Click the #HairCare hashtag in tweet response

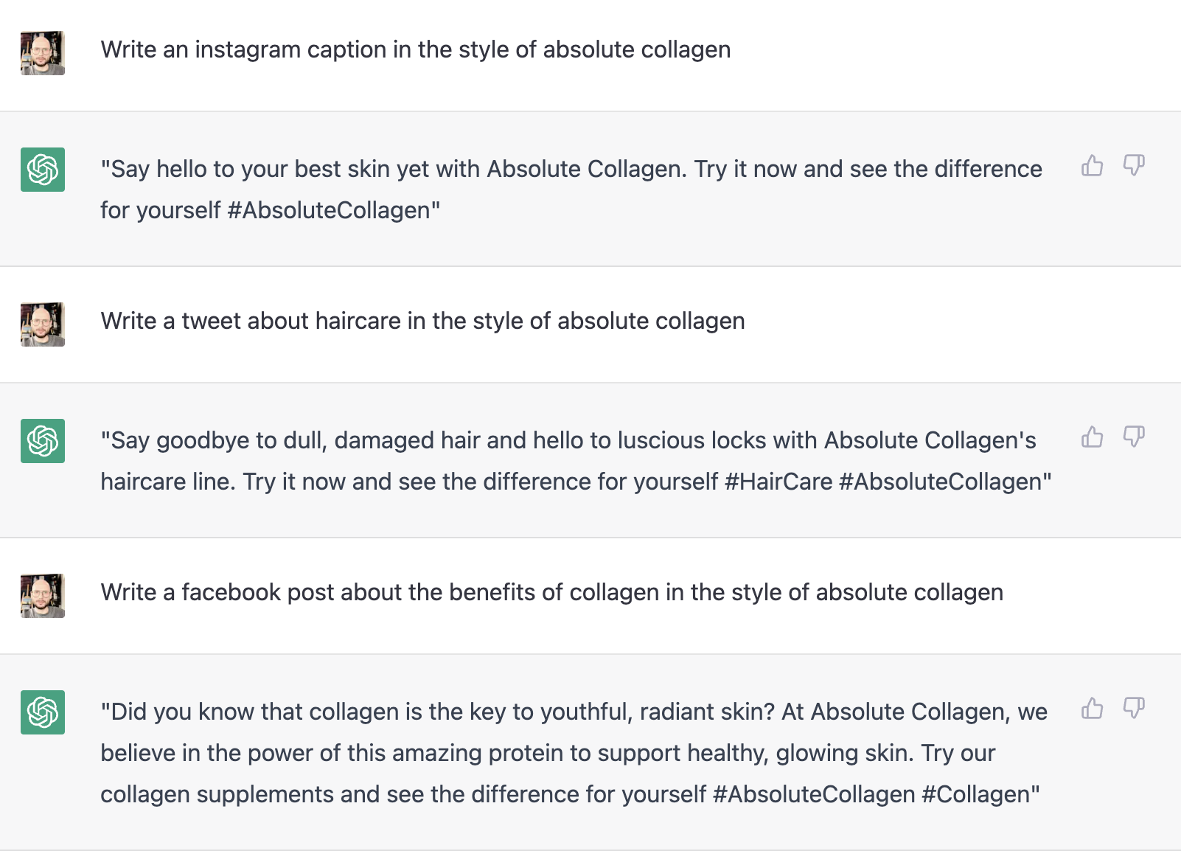778,482
